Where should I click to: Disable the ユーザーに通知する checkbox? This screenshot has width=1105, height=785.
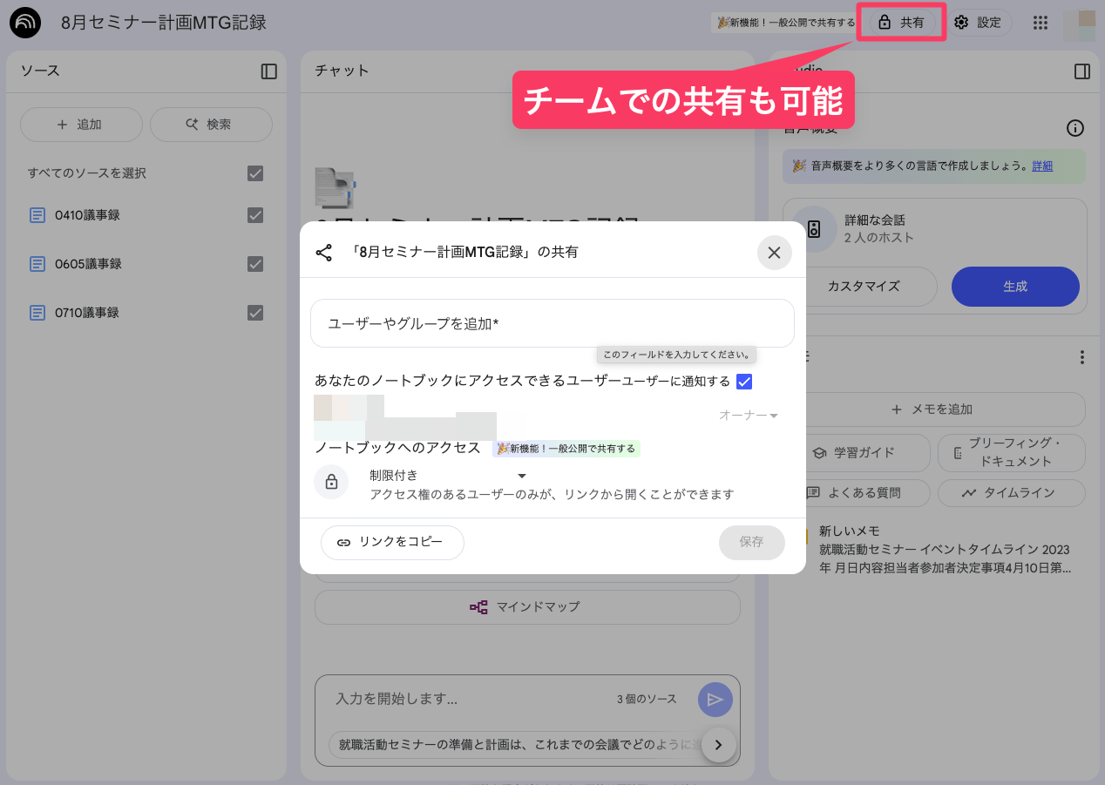point(744,382)
